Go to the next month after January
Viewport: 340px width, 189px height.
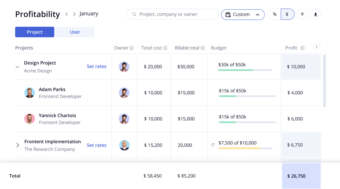click(74, 14)
